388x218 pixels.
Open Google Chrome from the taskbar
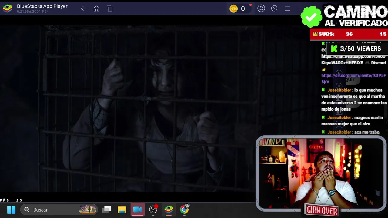click(x=184, y=210)
